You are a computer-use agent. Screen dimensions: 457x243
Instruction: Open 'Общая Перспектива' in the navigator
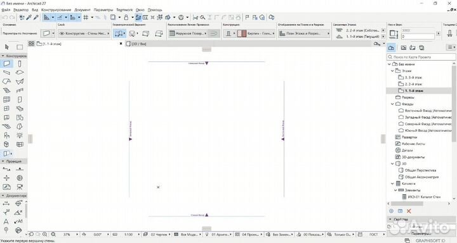(420, 170)
